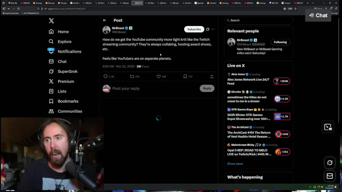The image size is (342, 192).
Task: Click the Lists icon in sidebar
Action: (x=51, y=91)
